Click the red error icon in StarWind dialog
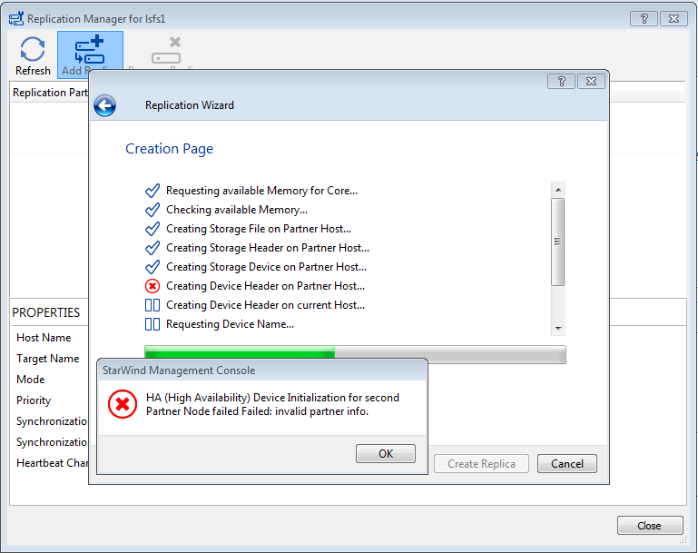This screenshot has height=553, width=698. point(123,404)
